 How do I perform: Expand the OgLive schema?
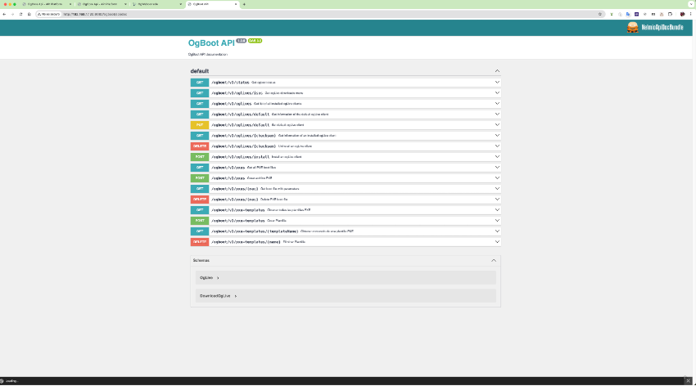209,278
